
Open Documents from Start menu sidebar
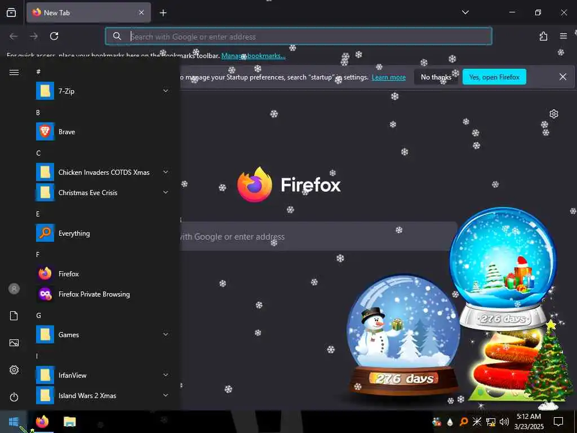point(14,316)
